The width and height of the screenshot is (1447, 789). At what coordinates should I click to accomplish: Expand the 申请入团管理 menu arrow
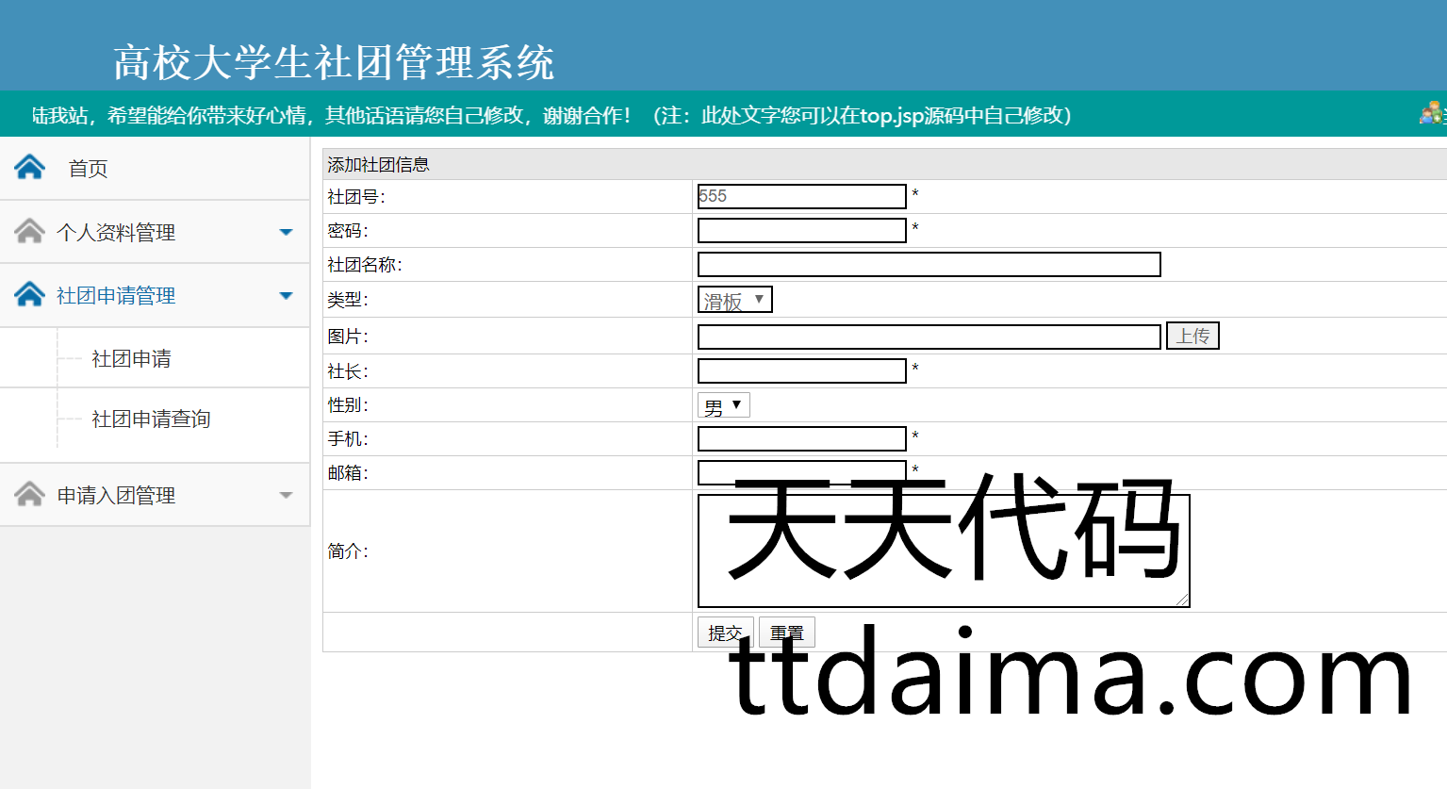click(x=286, y=495)
